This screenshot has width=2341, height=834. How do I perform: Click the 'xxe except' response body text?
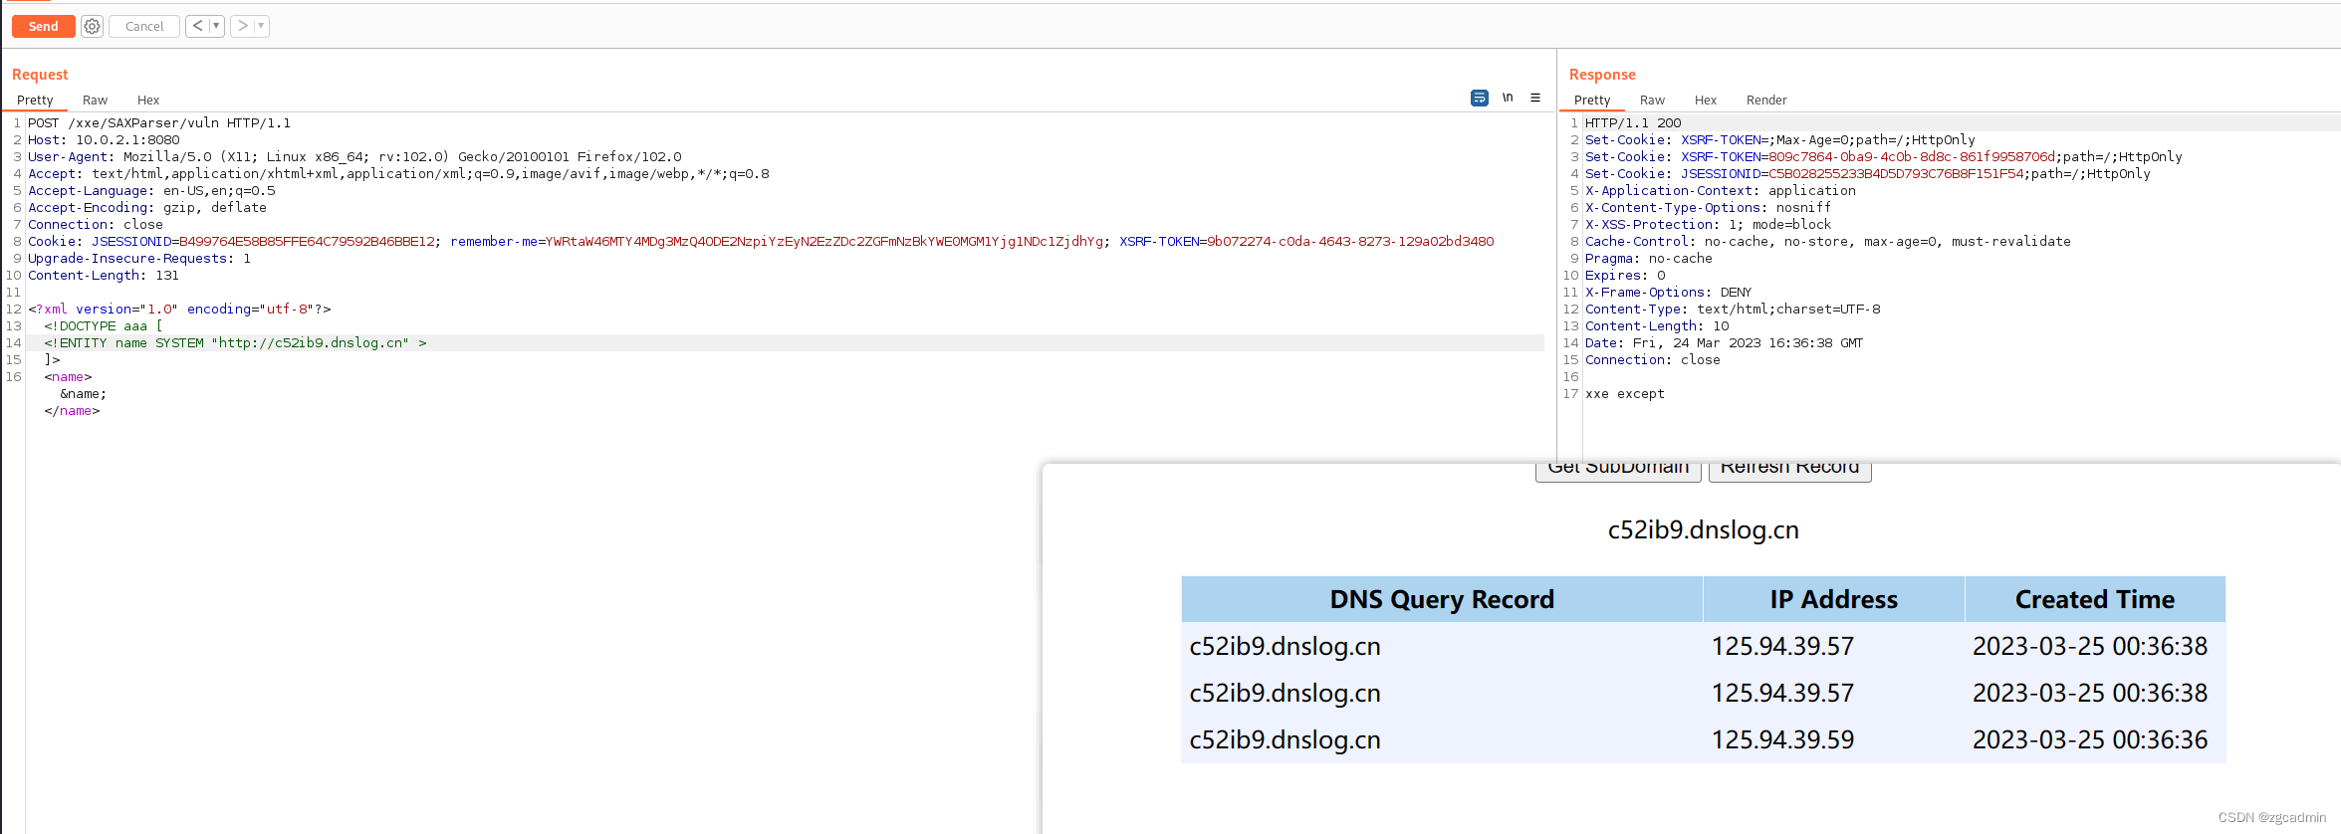tap(1625, 394)
